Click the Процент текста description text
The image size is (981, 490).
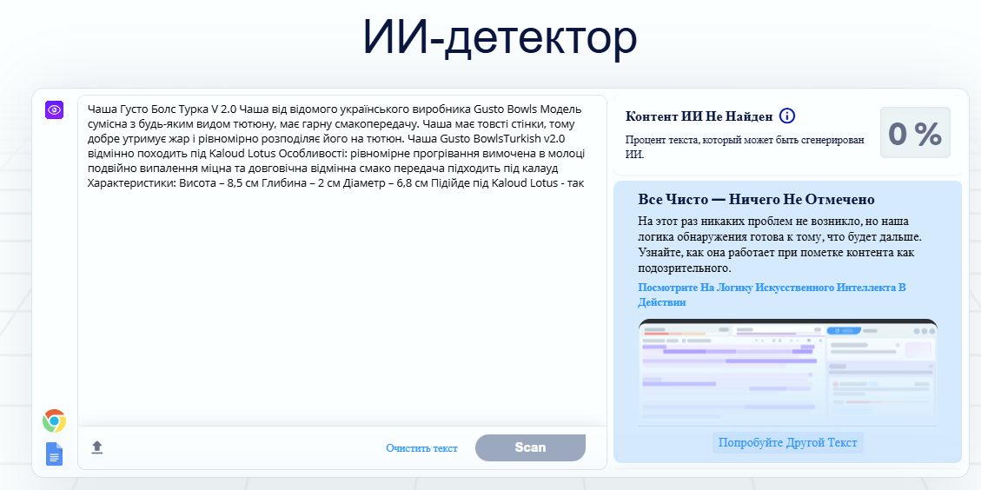click(745, 147)
